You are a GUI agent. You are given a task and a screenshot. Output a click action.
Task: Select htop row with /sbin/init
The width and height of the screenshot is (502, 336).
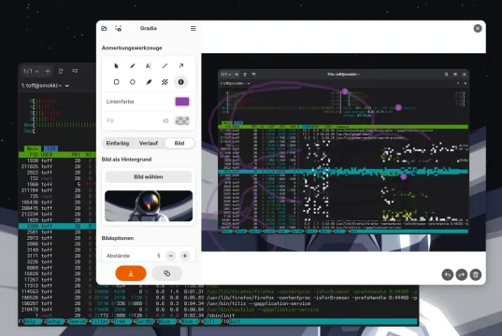(219, 315)
